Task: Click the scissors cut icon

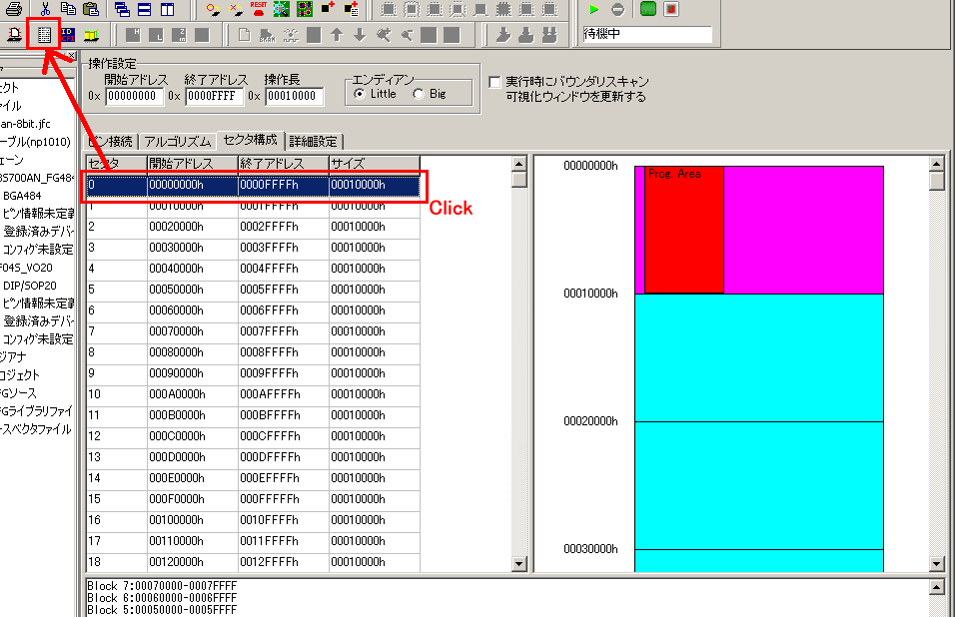Action: coord(47,9)
